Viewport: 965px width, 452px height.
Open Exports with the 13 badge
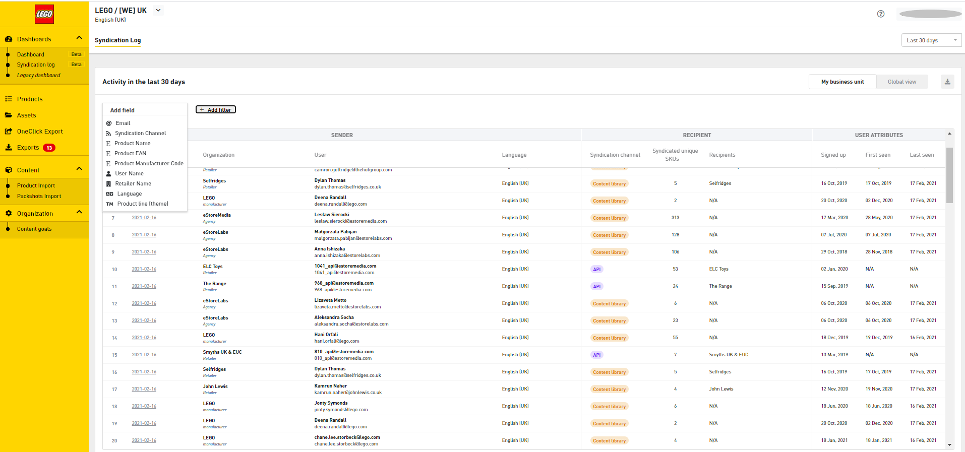28,148
